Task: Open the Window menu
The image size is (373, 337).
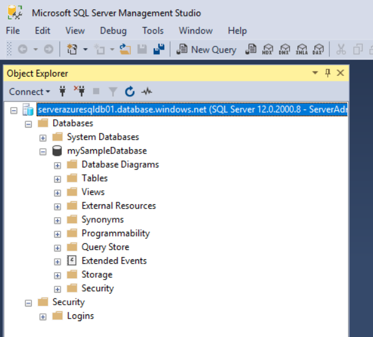Action: pyautogui.click(x=195, y=31)
